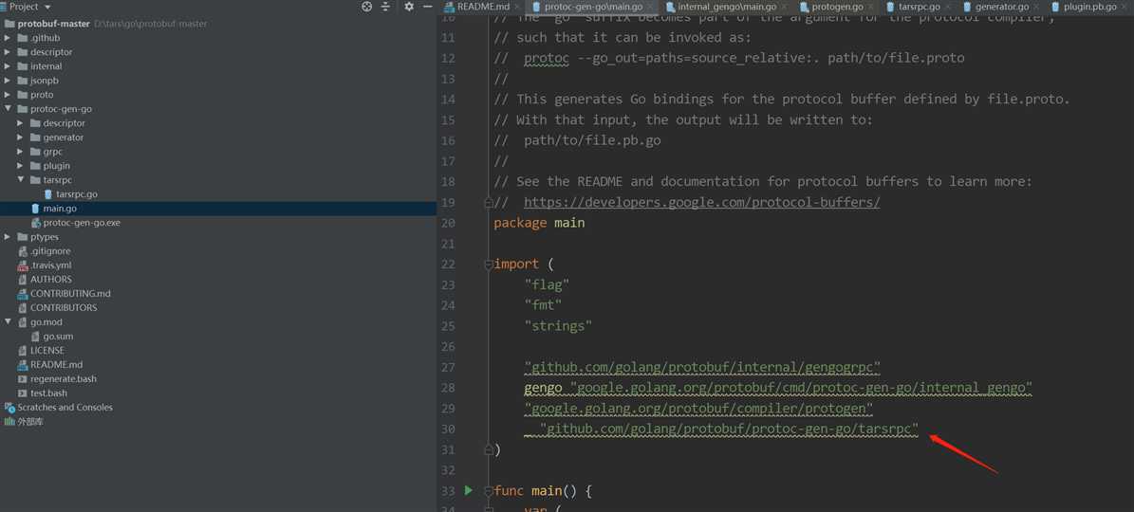Screen dimensions: 1134x512
Task: Click the comment fold marker at line 19
Action: (x=488, y=204)
